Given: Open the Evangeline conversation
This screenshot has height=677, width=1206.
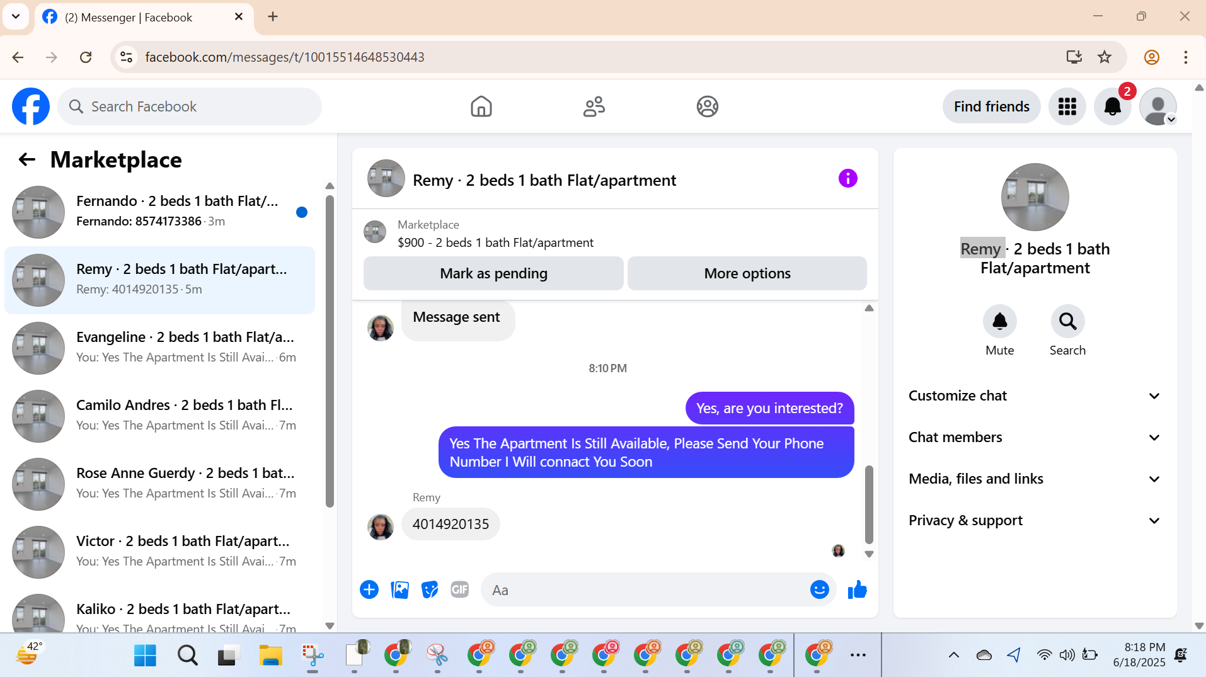Looking at the screenshot, I should 159,348.
